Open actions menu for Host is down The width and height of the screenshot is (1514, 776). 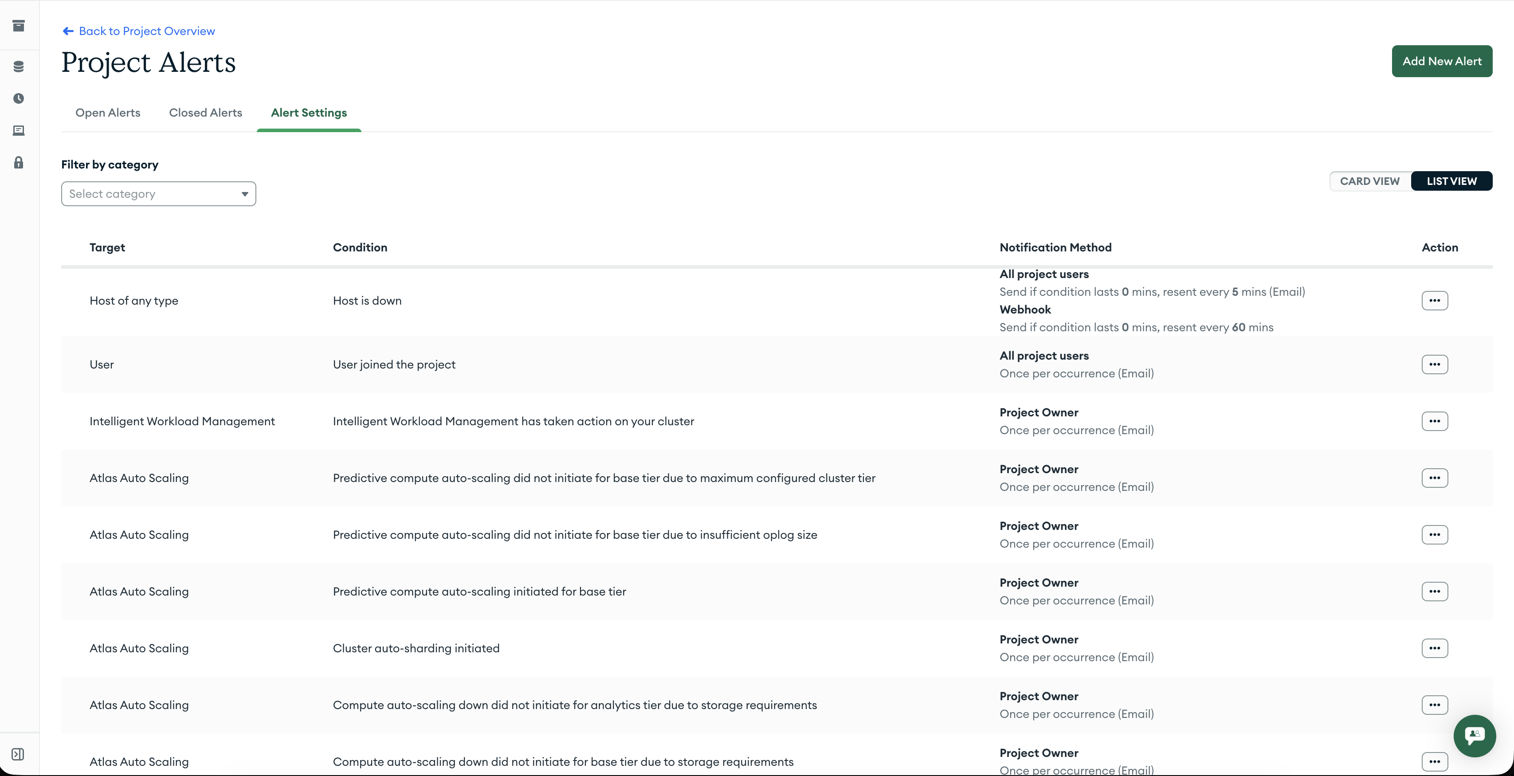1434,300
